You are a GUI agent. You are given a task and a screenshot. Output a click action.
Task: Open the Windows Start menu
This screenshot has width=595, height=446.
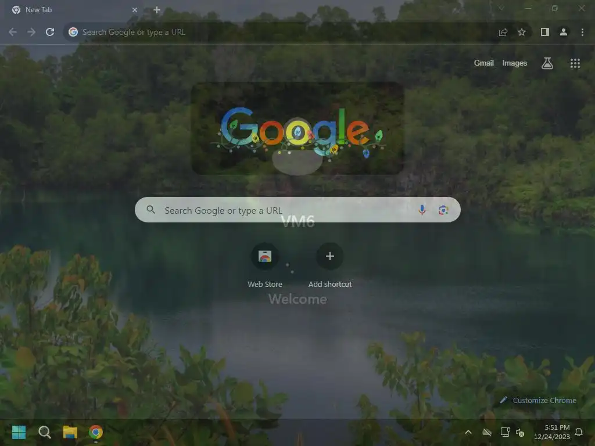[x=19, y=432]
